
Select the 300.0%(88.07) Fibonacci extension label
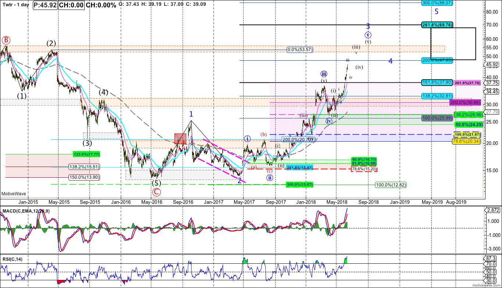[437, 3]
